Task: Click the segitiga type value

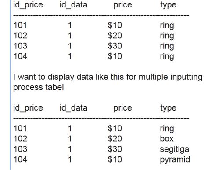Action: pyautogui.click(x=175, y=149)
